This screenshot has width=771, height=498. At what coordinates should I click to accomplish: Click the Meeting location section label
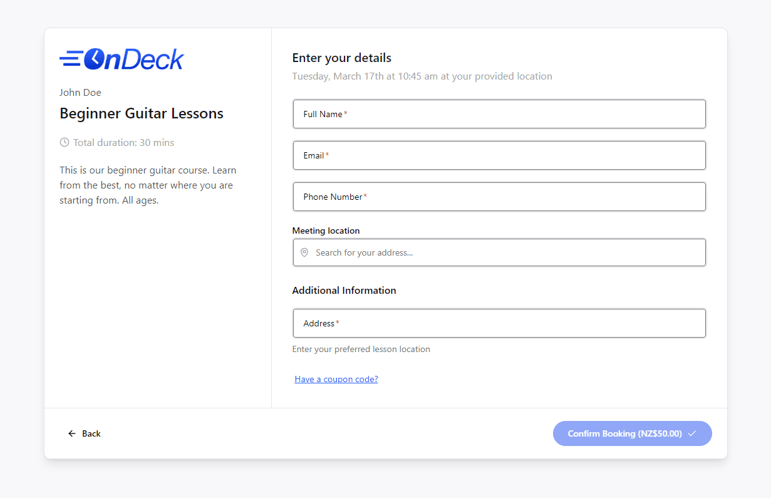[326, 231]
